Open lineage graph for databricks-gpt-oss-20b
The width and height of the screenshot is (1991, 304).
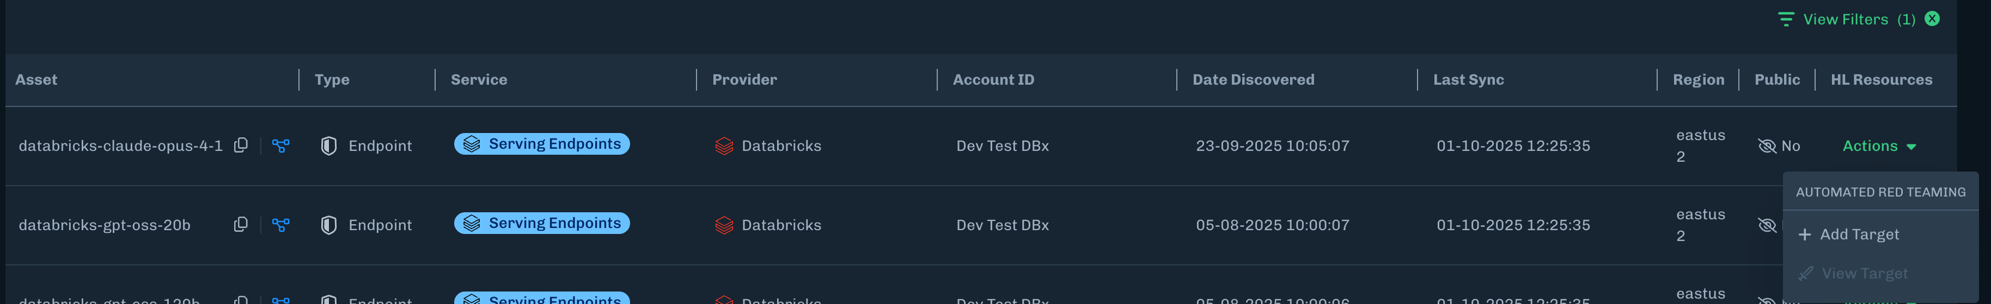(280, 225)
